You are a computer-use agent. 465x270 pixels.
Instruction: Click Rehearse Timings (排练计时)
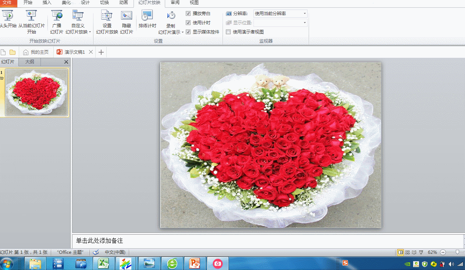(147, 19)
